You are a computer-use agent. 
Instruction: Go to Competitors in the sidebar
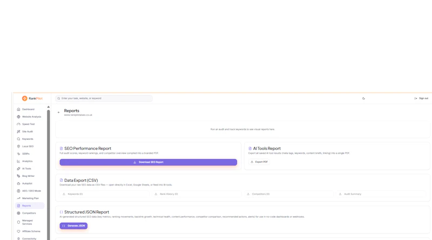[x=30, y=213]
